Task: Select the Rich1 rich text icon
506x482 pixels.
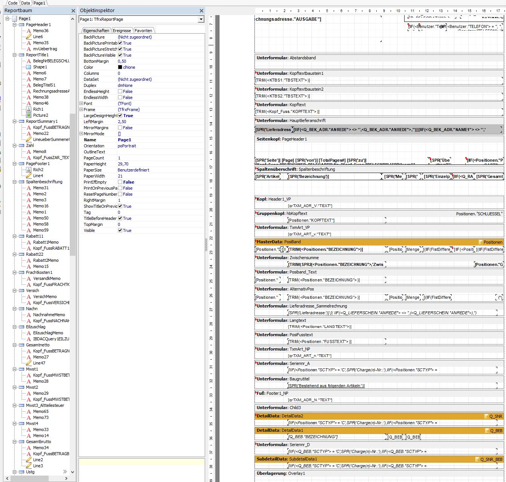Action: [29, 109]
